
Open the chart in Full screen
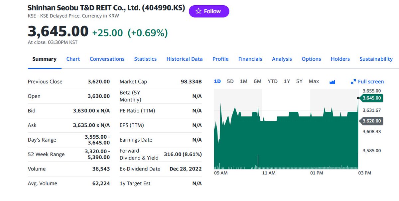click(367, 82)
